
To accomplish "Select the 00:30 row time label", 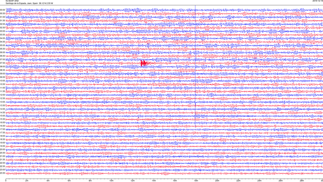I will pyautogui.click(x=2, y=13).
